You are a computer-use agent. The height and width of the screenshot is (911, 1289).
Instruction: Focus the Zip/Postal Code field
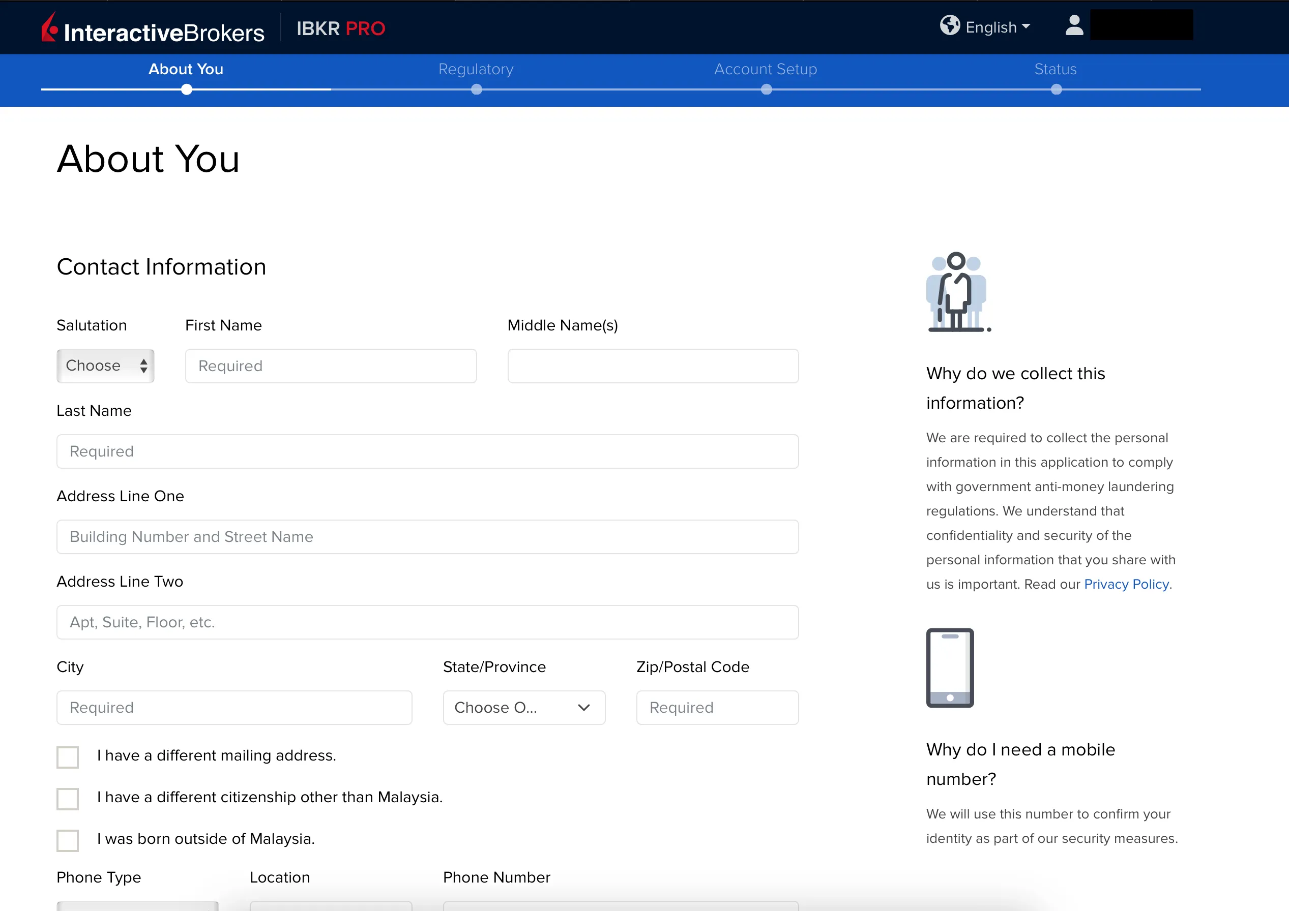coord(717,707)
